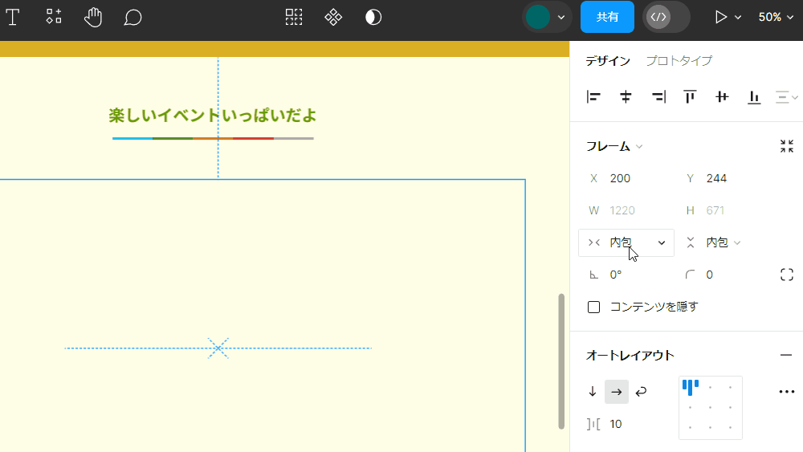The width and height of the screenshot is (803, 452).
Task: Open the present options dropdown arrow
Action: [x=738, y=18]
